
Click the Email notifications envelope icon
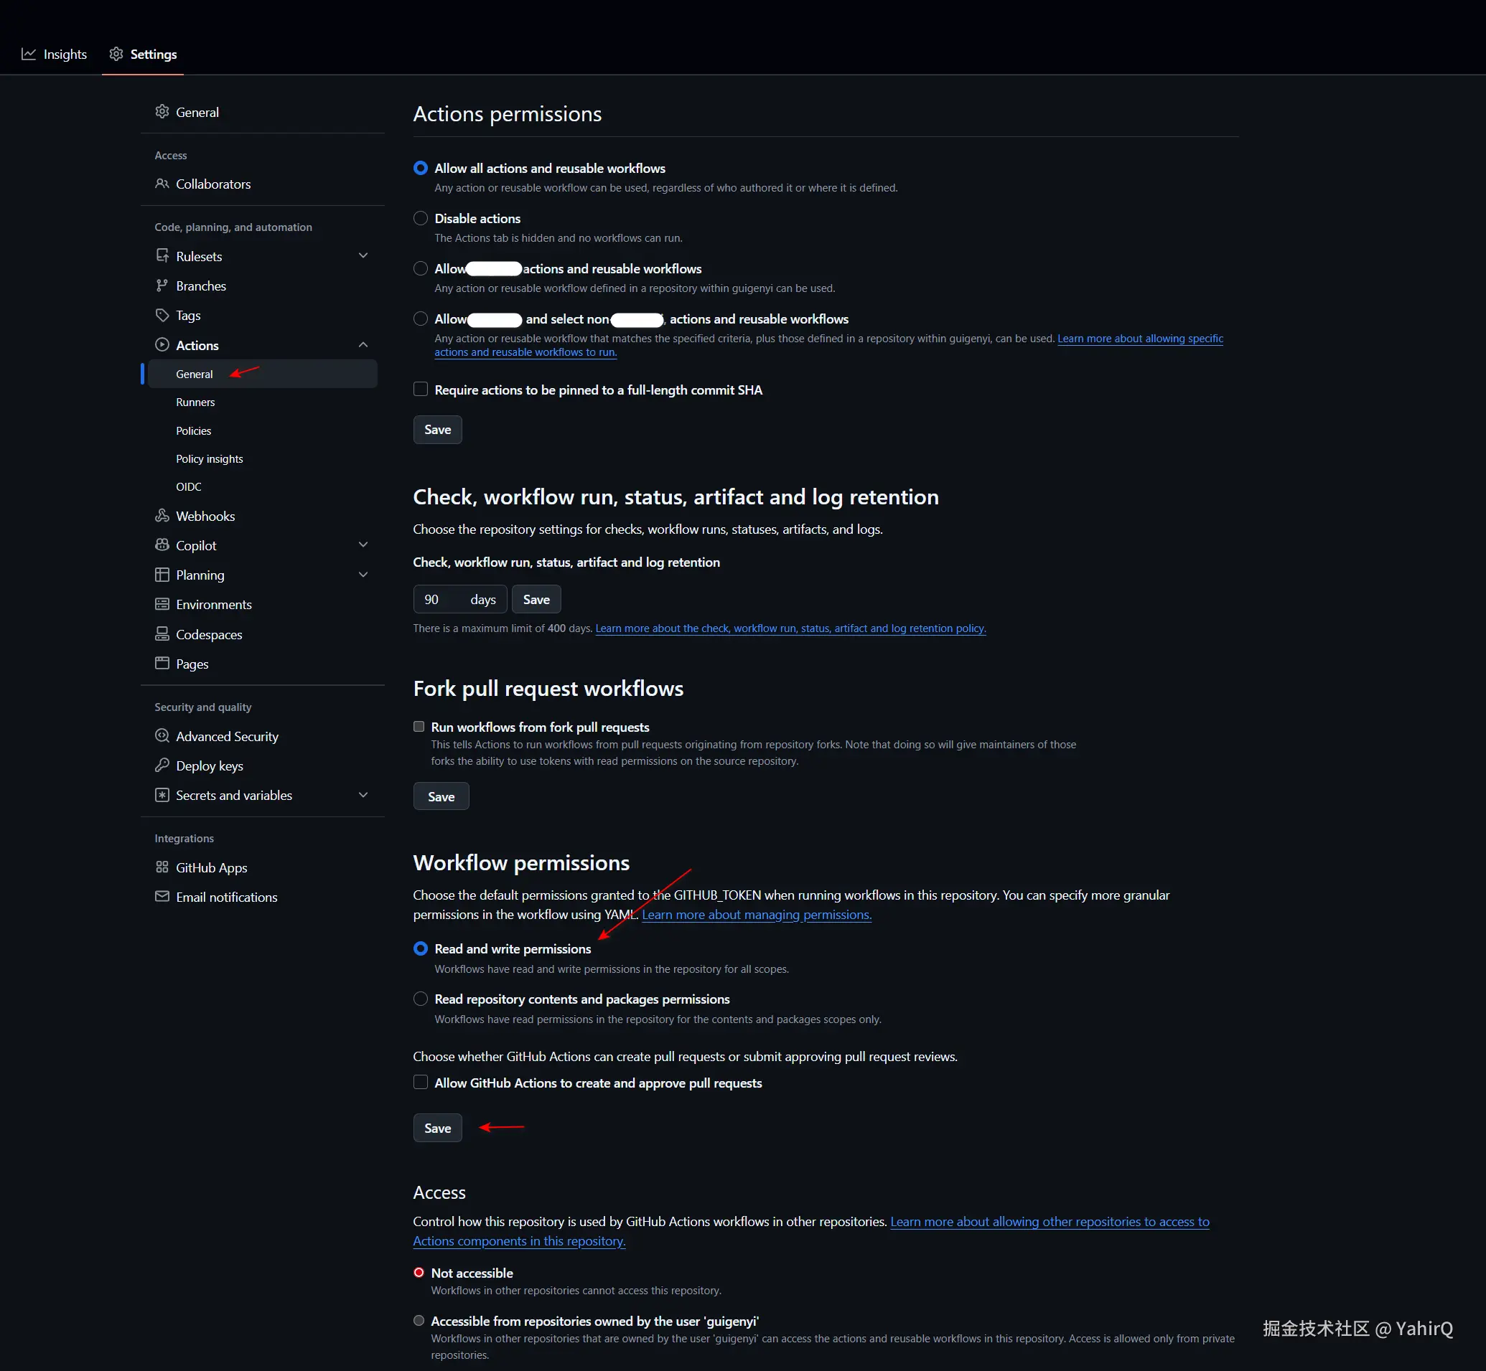pos(162,897)
